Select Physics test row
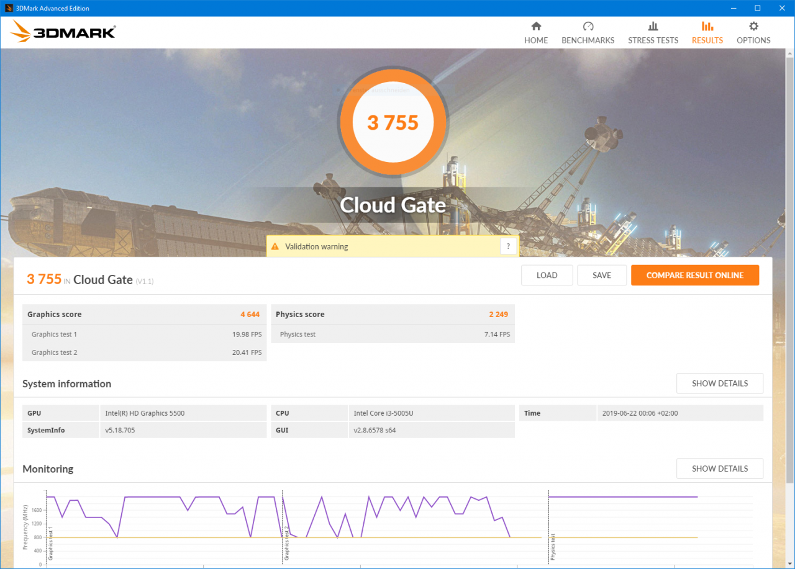The image size is (795, 569). pyautogui.click(x=393, y=334)
